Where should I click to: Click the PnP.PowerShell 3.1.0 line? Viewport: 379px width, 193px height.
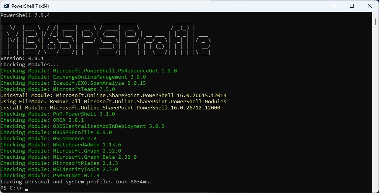[x=57, y=114]
